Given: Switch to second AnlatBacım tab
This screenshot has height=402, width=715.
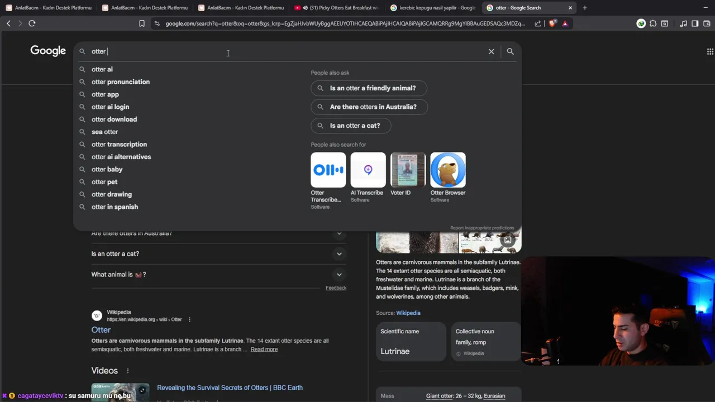Looking at the screenshot, I should pos(145,8).
